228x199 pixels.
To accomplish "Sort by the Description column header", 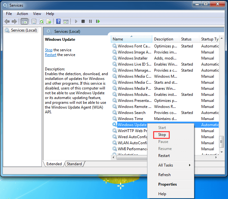I will point(166,39).
